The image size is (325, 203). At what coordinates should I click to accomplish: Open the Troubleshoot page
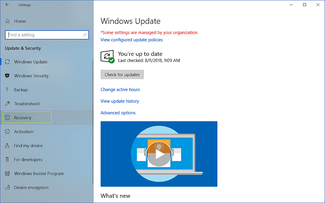pyautogui.click(x=47, y=104)
